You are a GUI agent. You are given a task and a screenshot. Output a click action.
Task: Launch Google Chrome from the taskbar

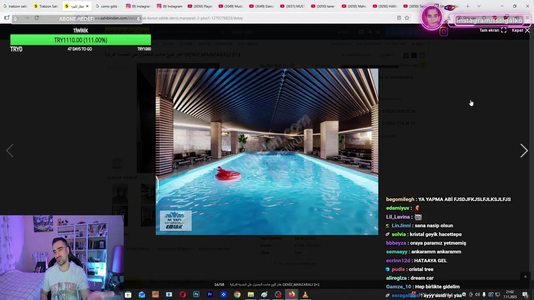click(237, 295)
